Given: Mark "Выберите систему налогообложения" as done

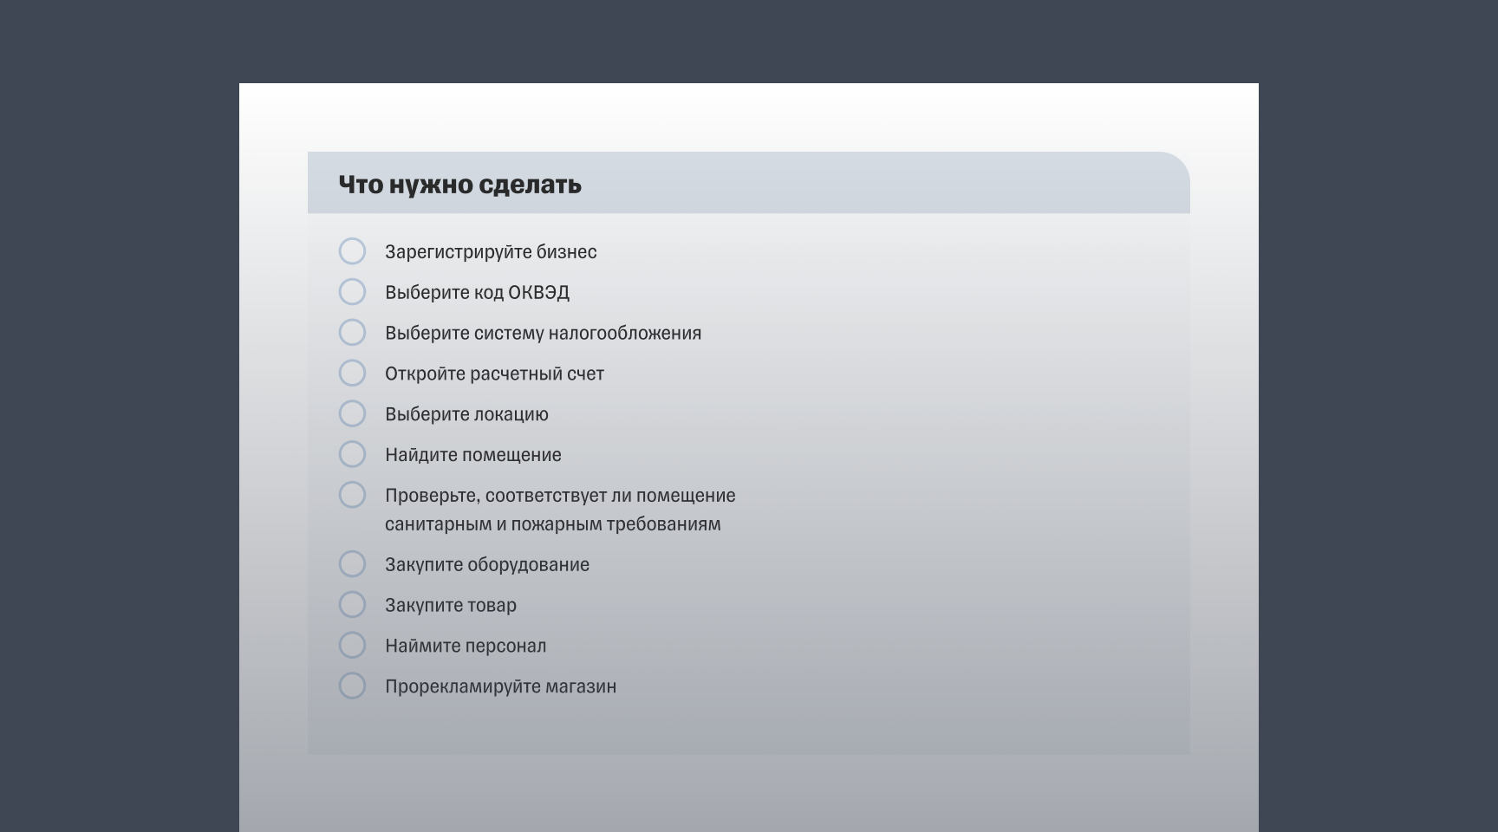Looking at the screenshot, I should 352,333.
